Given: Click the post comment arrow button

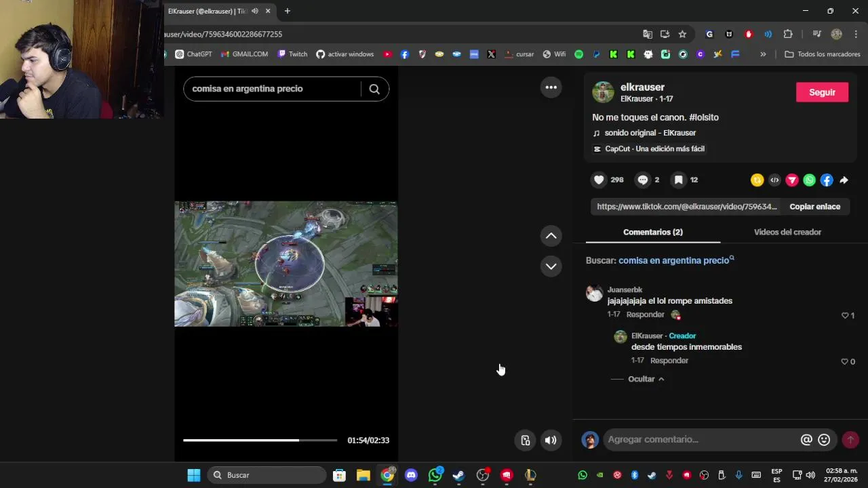Looking at the screenshot, I should click(850, 440).
